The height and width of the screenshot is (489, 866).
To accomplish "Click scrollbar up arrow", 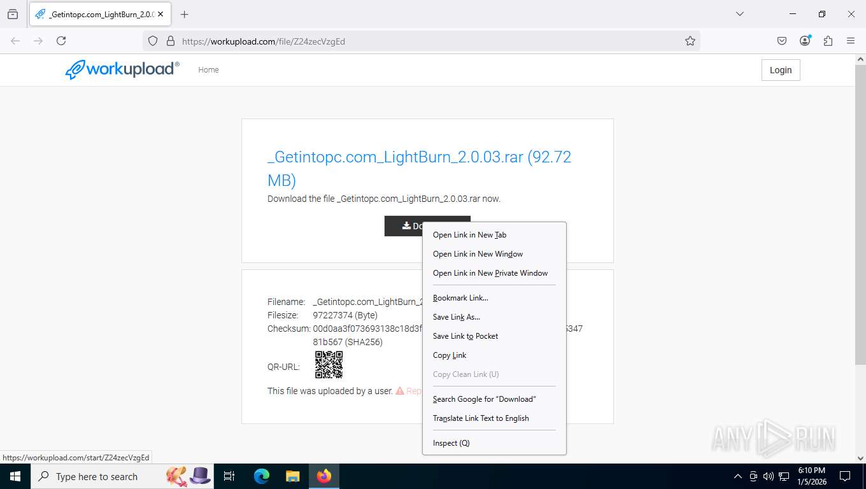I will [x=860, y=59].
